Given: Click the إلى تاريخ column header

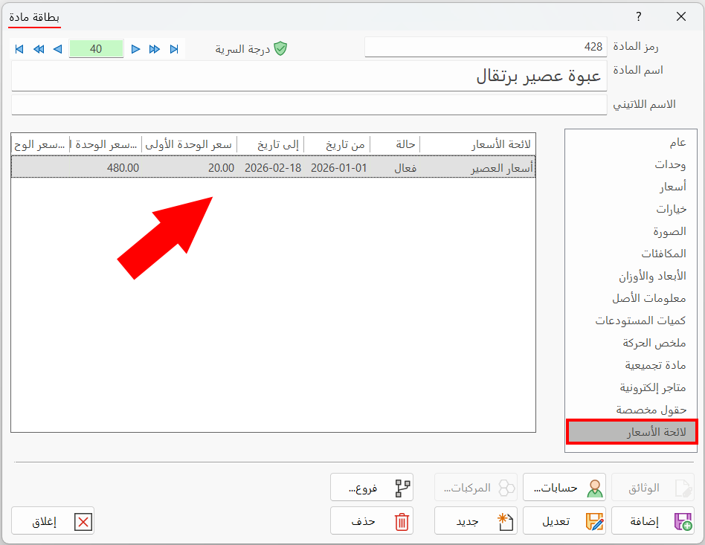Looking at the screenshot, I should pyautogui.click(x=271, y=144).
